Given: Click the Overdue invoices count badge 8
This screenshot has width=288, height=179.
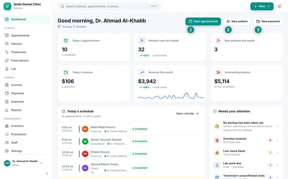Looking at the screenshot, I should [270, 140].
